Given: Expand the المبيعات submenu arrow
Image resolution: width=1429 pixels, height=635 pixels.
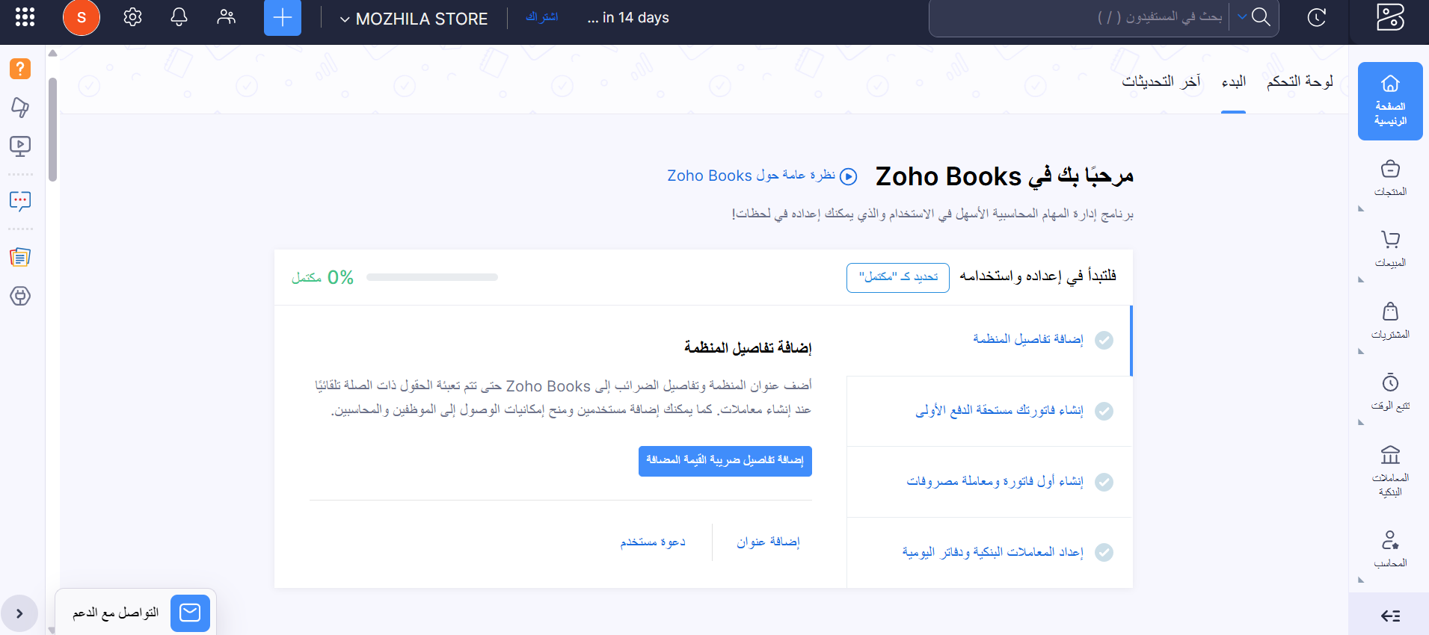Looking at the screenshot, I should (x=1361, y=280).
